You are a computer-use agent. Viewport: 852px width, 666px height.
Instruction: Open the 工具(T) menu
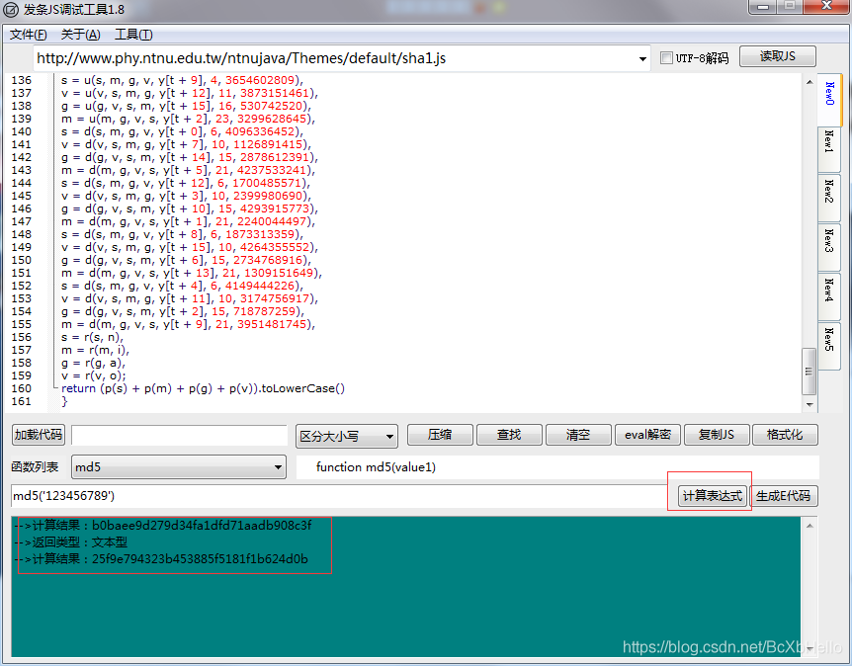tap(133, 35)
